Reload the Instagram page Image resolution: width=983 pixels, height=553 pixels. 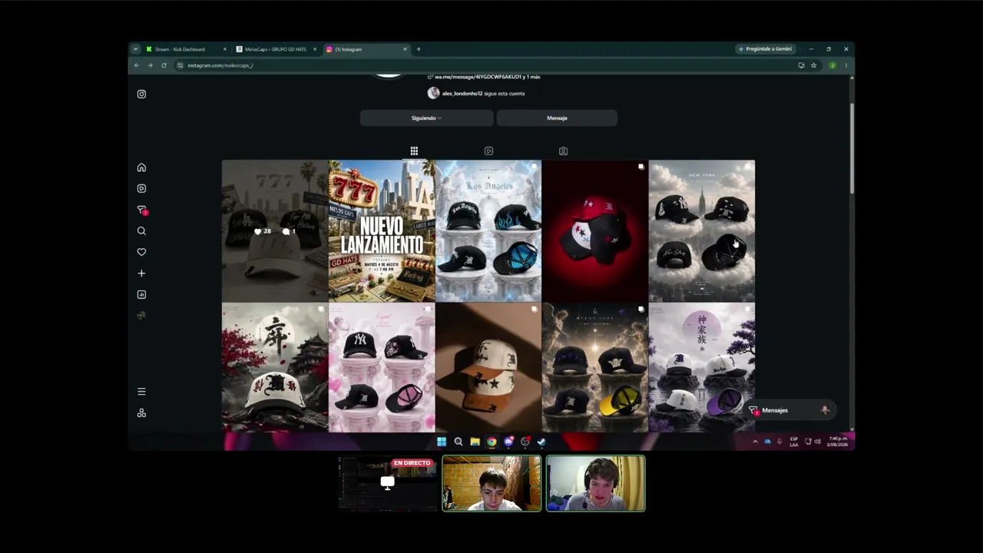tap(164, 65)
